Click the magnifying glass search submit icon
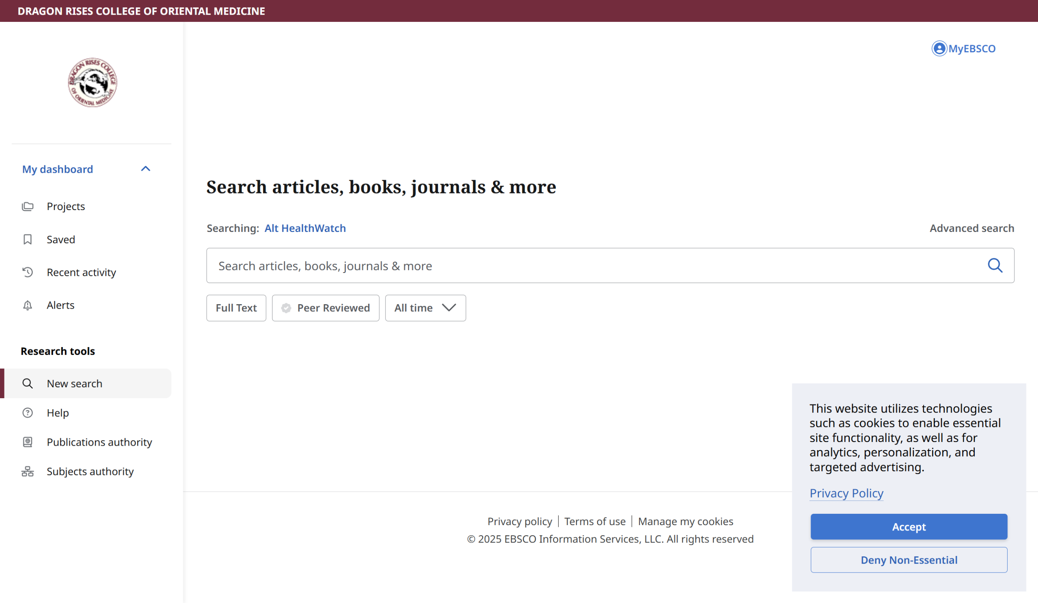The height and width of the screenshot is (603, 1038). (x=995, y=265)
